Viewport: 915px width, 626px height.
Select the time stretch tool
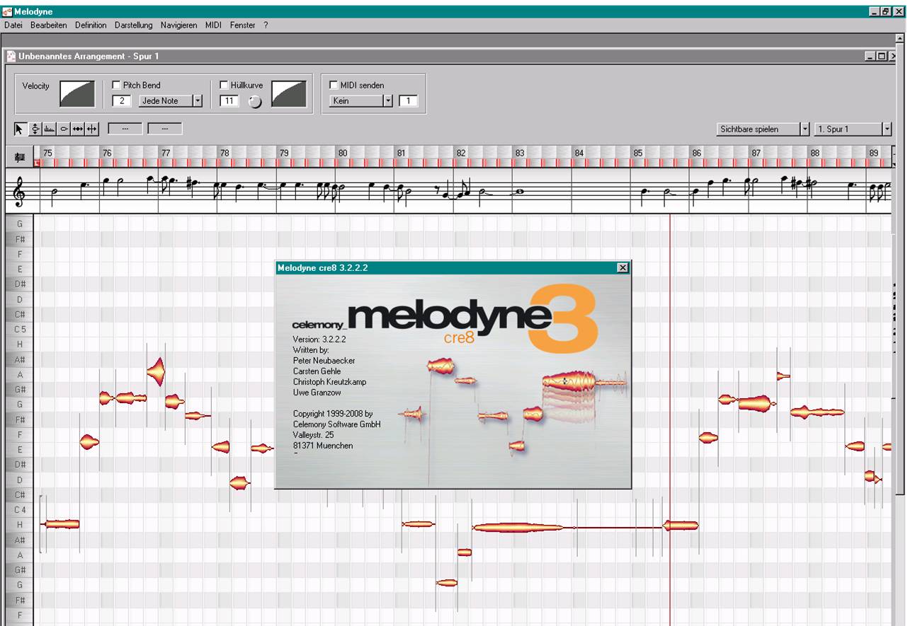(x=78, y=129)
